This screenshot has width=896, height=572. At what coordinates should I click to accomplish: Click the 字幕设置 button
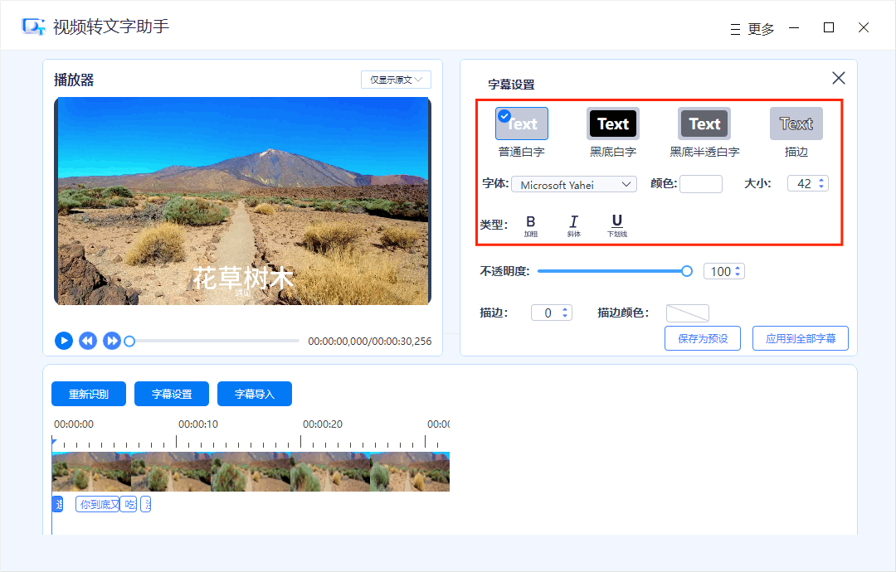172,394
